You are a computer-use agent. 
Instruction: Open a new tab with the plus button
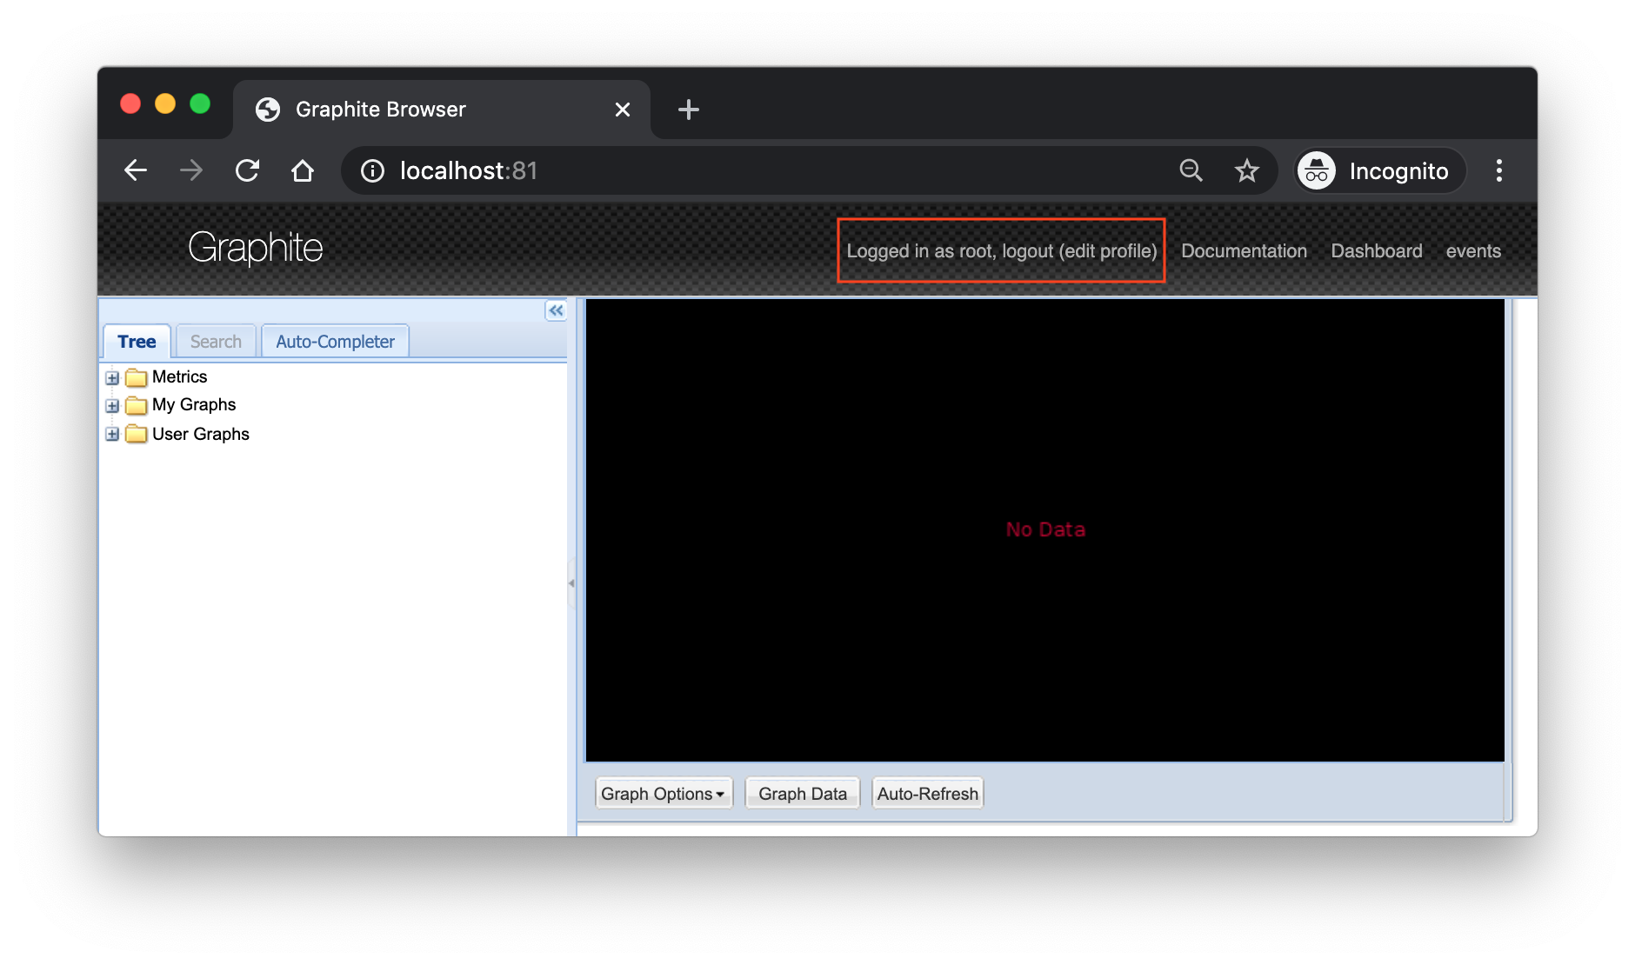pyautogui.click(x=689, y=110)
